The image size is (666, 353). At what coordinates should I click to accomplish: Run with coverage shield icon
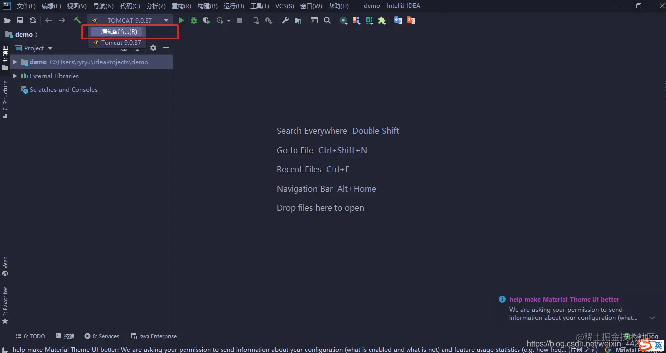coord(207,20)
